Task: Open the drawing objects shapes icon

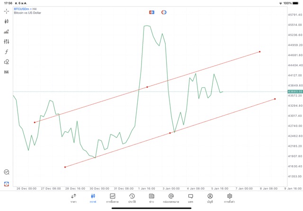Action: (x=7, y=62)
